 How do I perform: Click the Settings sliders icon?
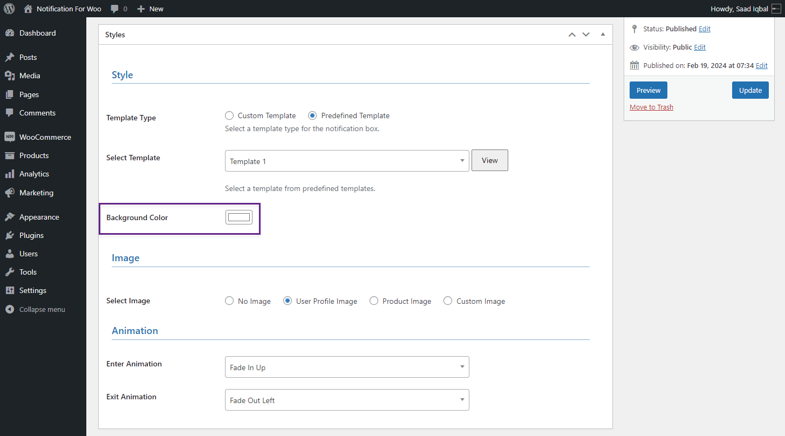click(10, 290)
